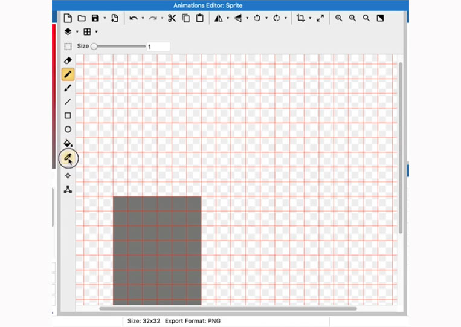Flip the sprite horizontally
The image size is (461, 327).
(219, 18)
